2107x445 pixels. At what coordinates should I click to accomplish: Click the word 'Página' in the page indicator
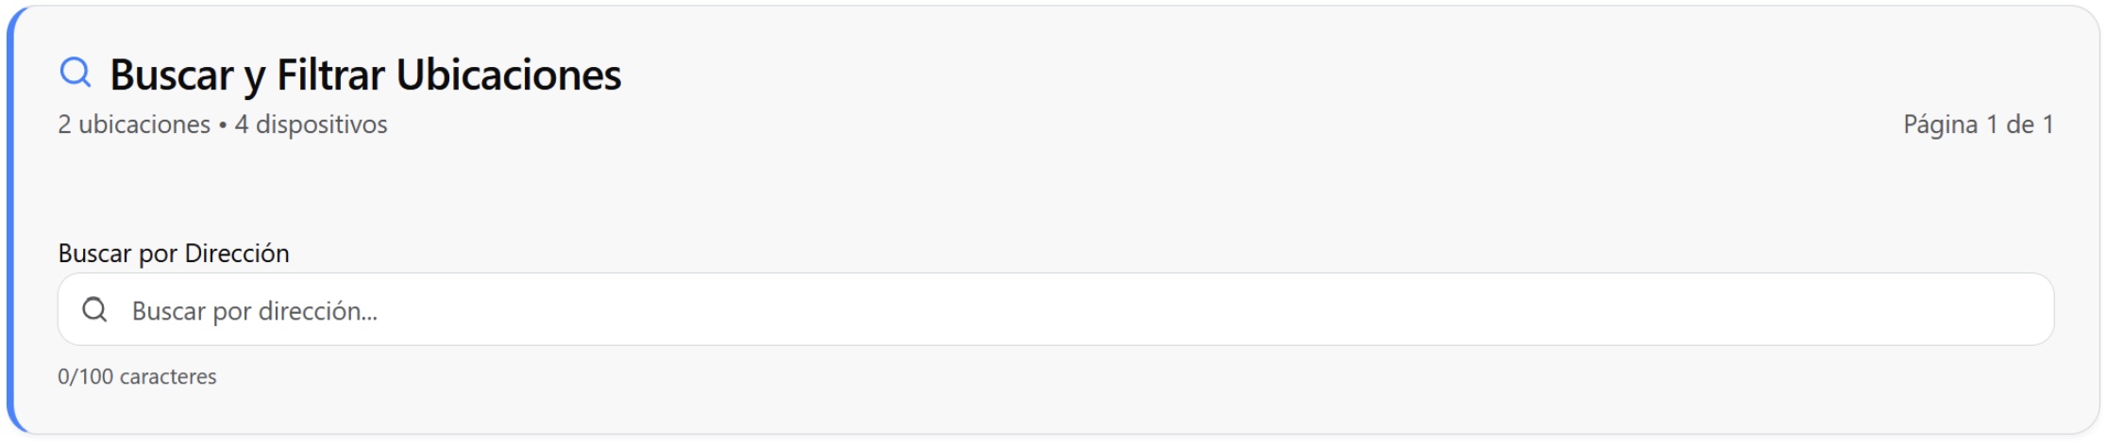(1940, 124)
